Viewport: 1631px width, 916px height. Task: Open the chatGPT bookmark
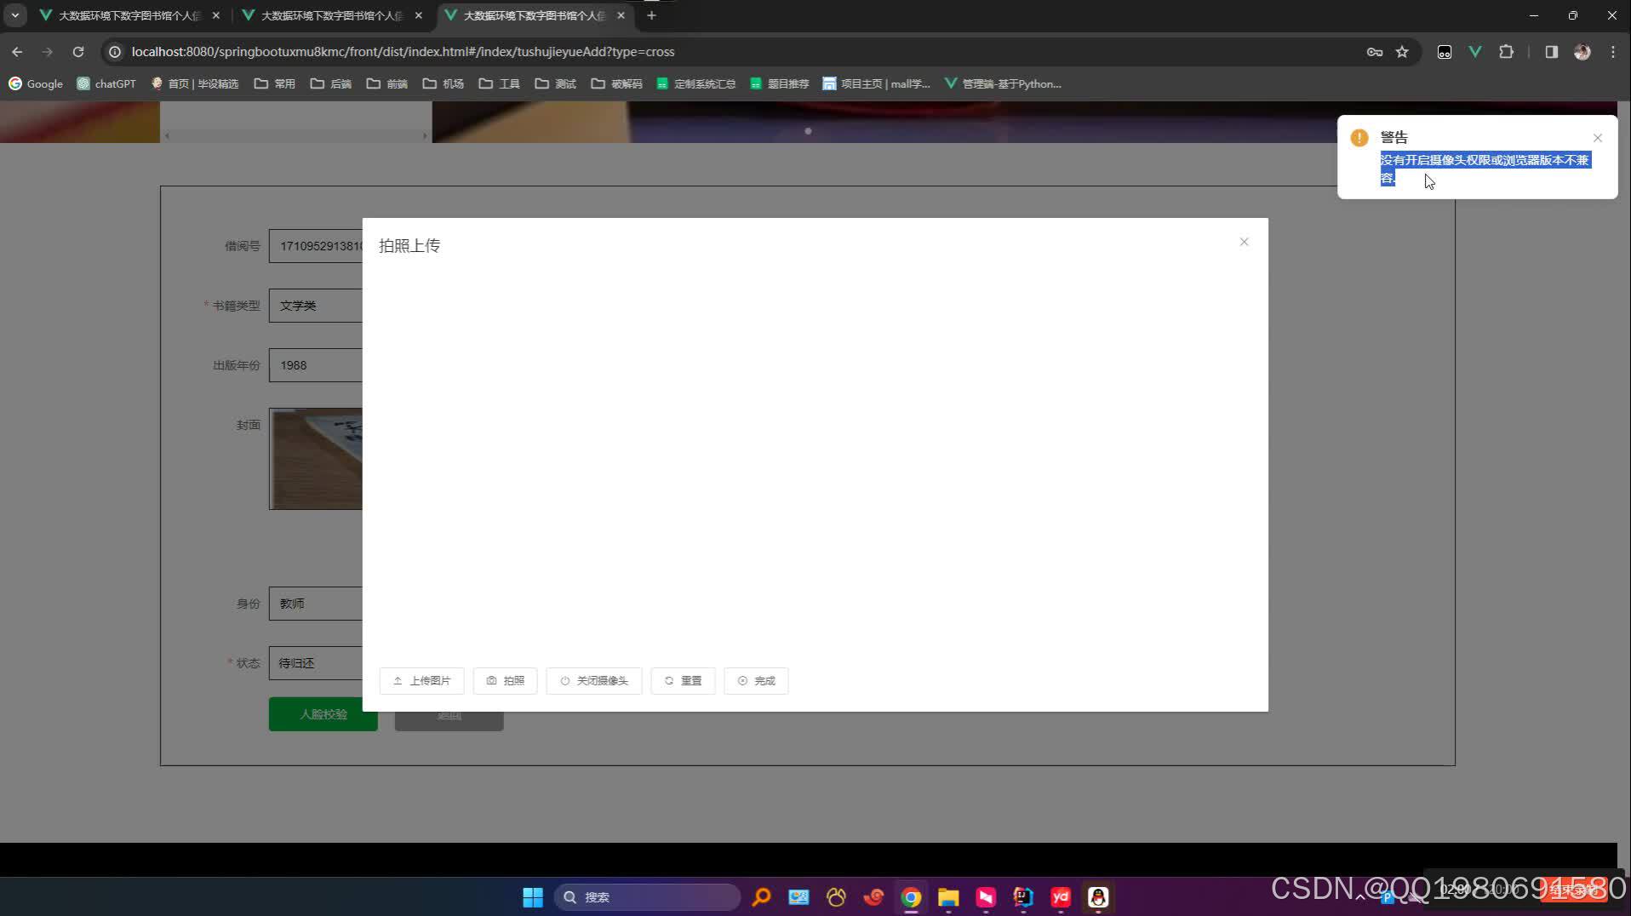click(x=106, y=83)
